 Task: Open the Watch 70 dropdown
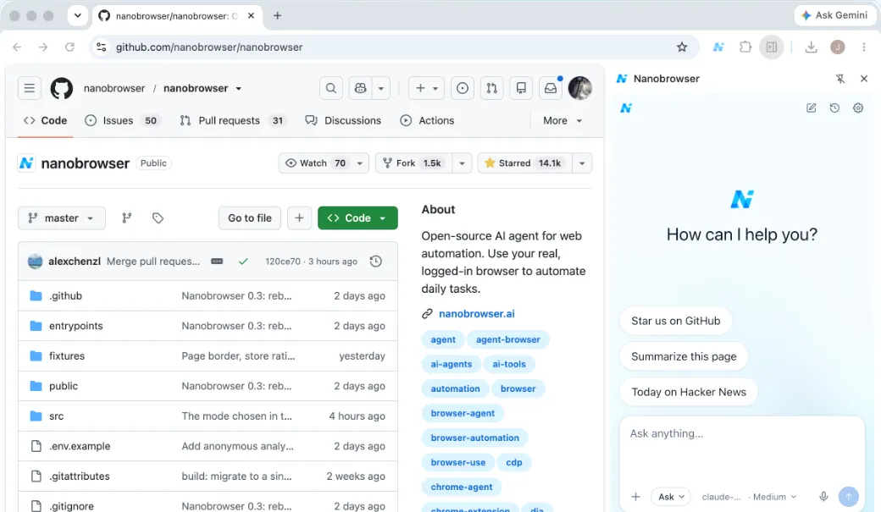pyautogui.click(x=324, y=162)
